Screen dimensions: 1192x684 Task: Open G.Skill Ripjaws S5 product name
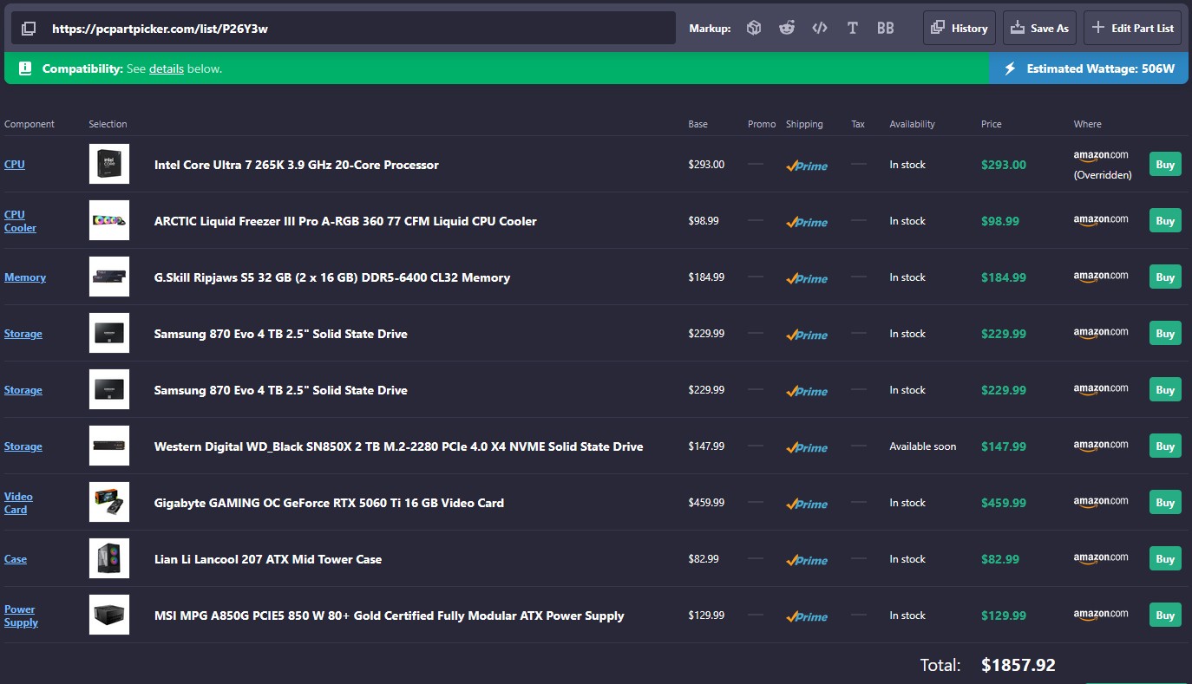pos(332,277)
